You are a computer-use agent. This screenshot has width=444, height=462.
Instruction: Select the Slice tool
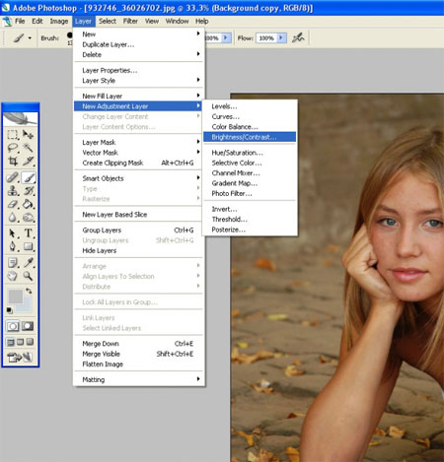click(x=28, y=161)
